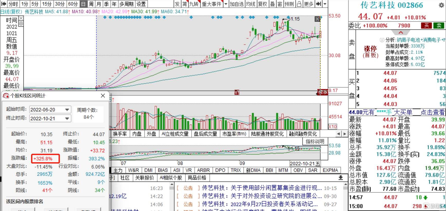
Task: Open the 关于对外投资设立研究院 announcement
Action: 262,196
